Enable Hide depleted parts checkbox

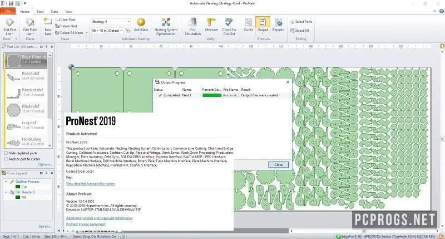6,153
